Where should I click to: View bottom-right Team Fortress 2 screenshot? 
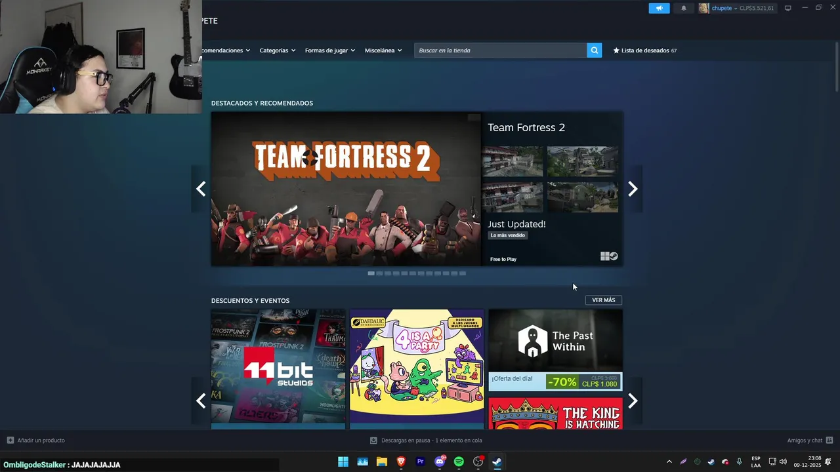pos(583,197)
